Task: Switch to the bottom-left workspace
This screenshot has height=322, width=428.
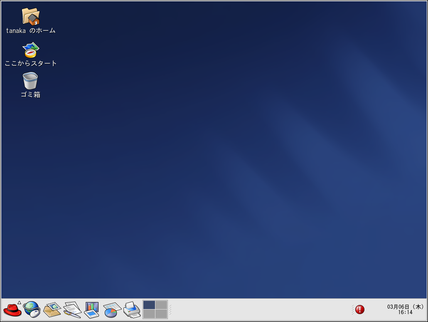Action: pos(149,314)
